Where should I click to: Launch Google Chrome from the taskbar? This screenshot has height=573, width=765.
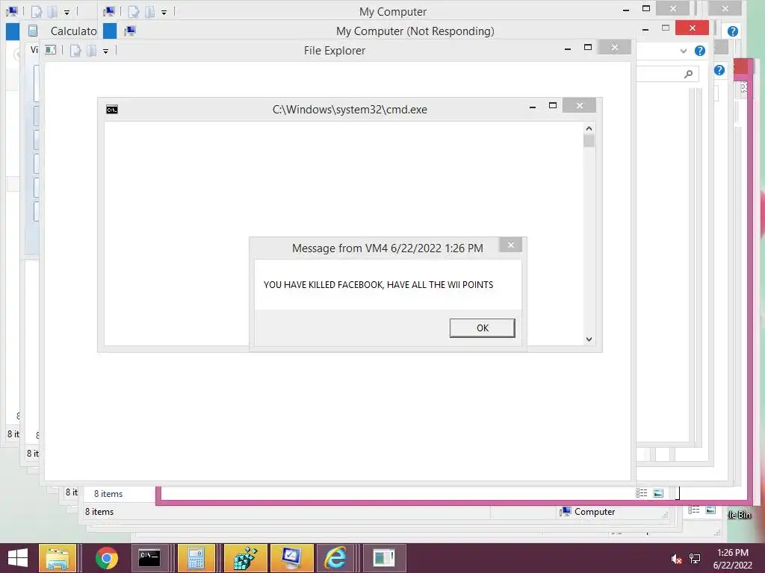pyautogui.click(x=106, y=558)
